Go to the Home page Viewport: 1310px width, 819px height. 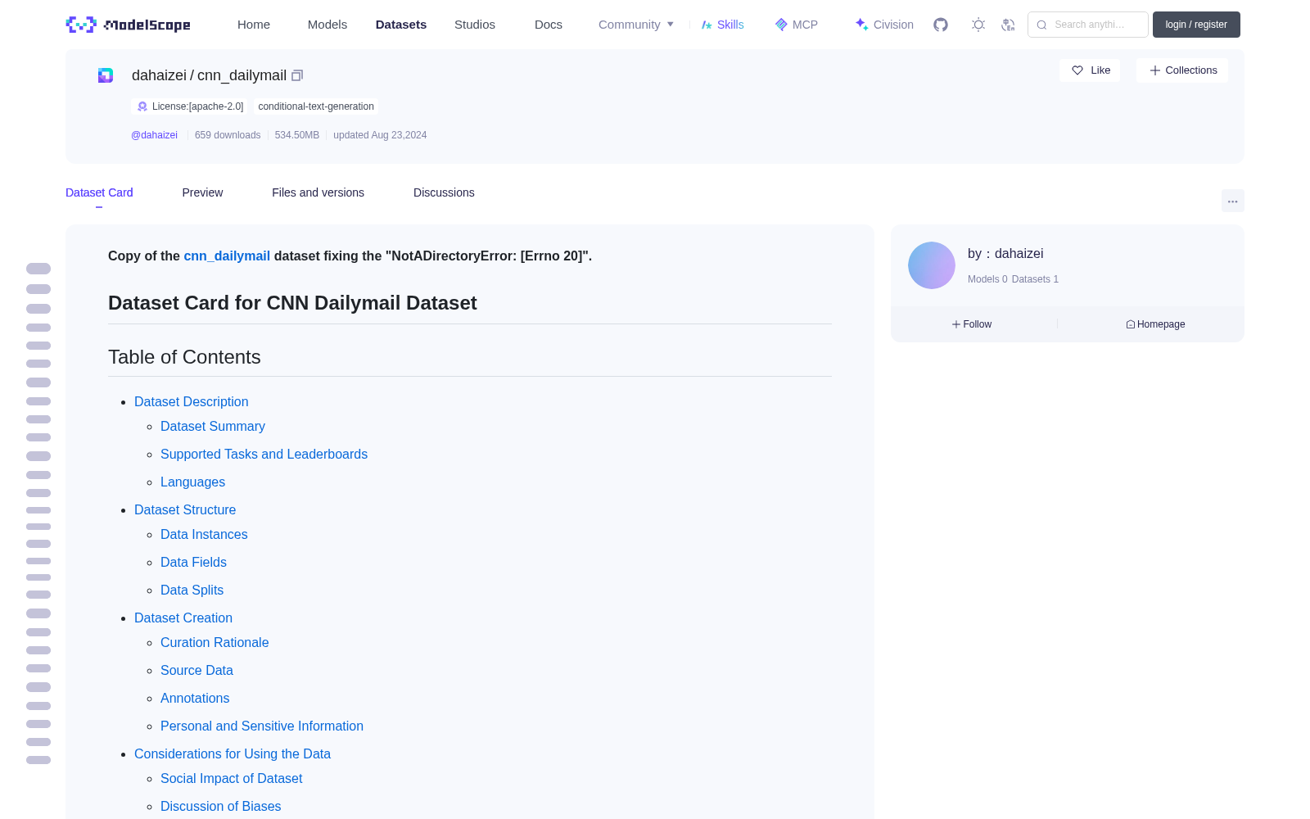[x=254, y=25]
